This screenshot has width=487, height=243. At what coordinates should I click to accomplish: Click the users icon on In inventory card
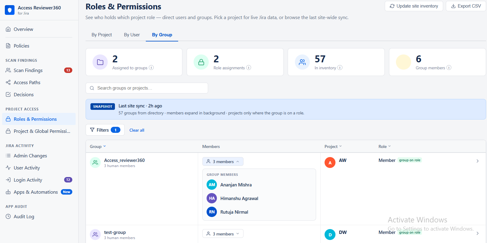pyautogui.click(x=302, y=62)
